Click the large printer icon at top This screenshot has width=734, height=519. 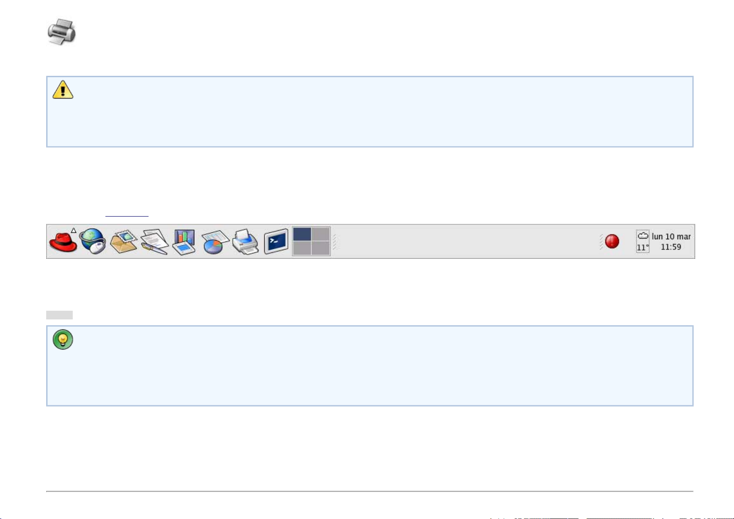tap(61, 31)
